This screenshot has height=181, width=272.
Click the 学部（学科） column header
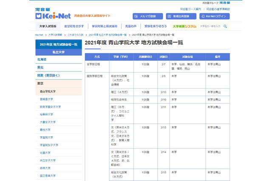point(121,57)
